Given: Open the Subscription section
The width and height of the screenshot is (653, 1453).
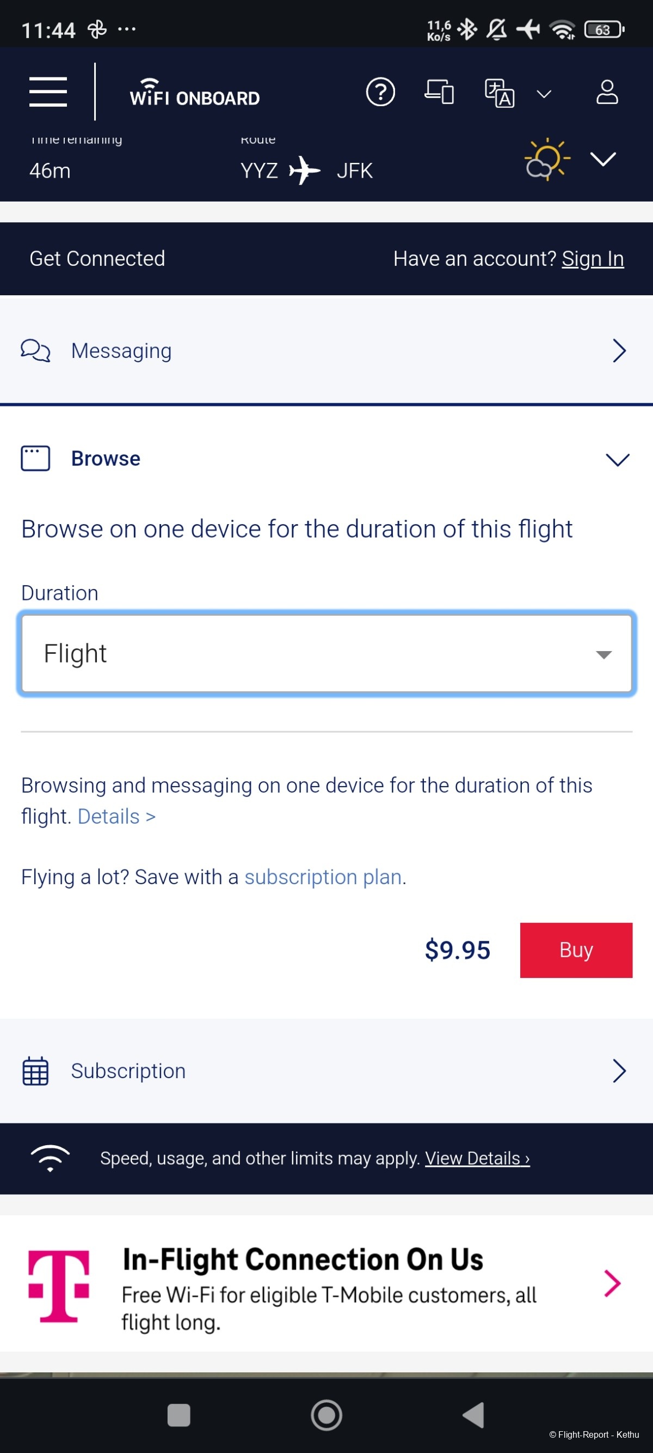Looking at the screenshot, I should (327, 1071).
